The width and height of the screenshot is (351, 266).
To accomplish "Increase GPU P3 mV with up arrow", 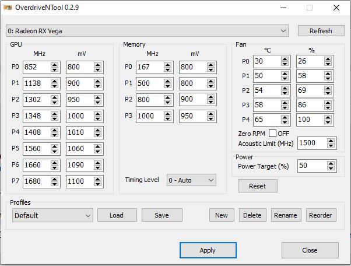I will pyautogui.click(x=97, y=114).
